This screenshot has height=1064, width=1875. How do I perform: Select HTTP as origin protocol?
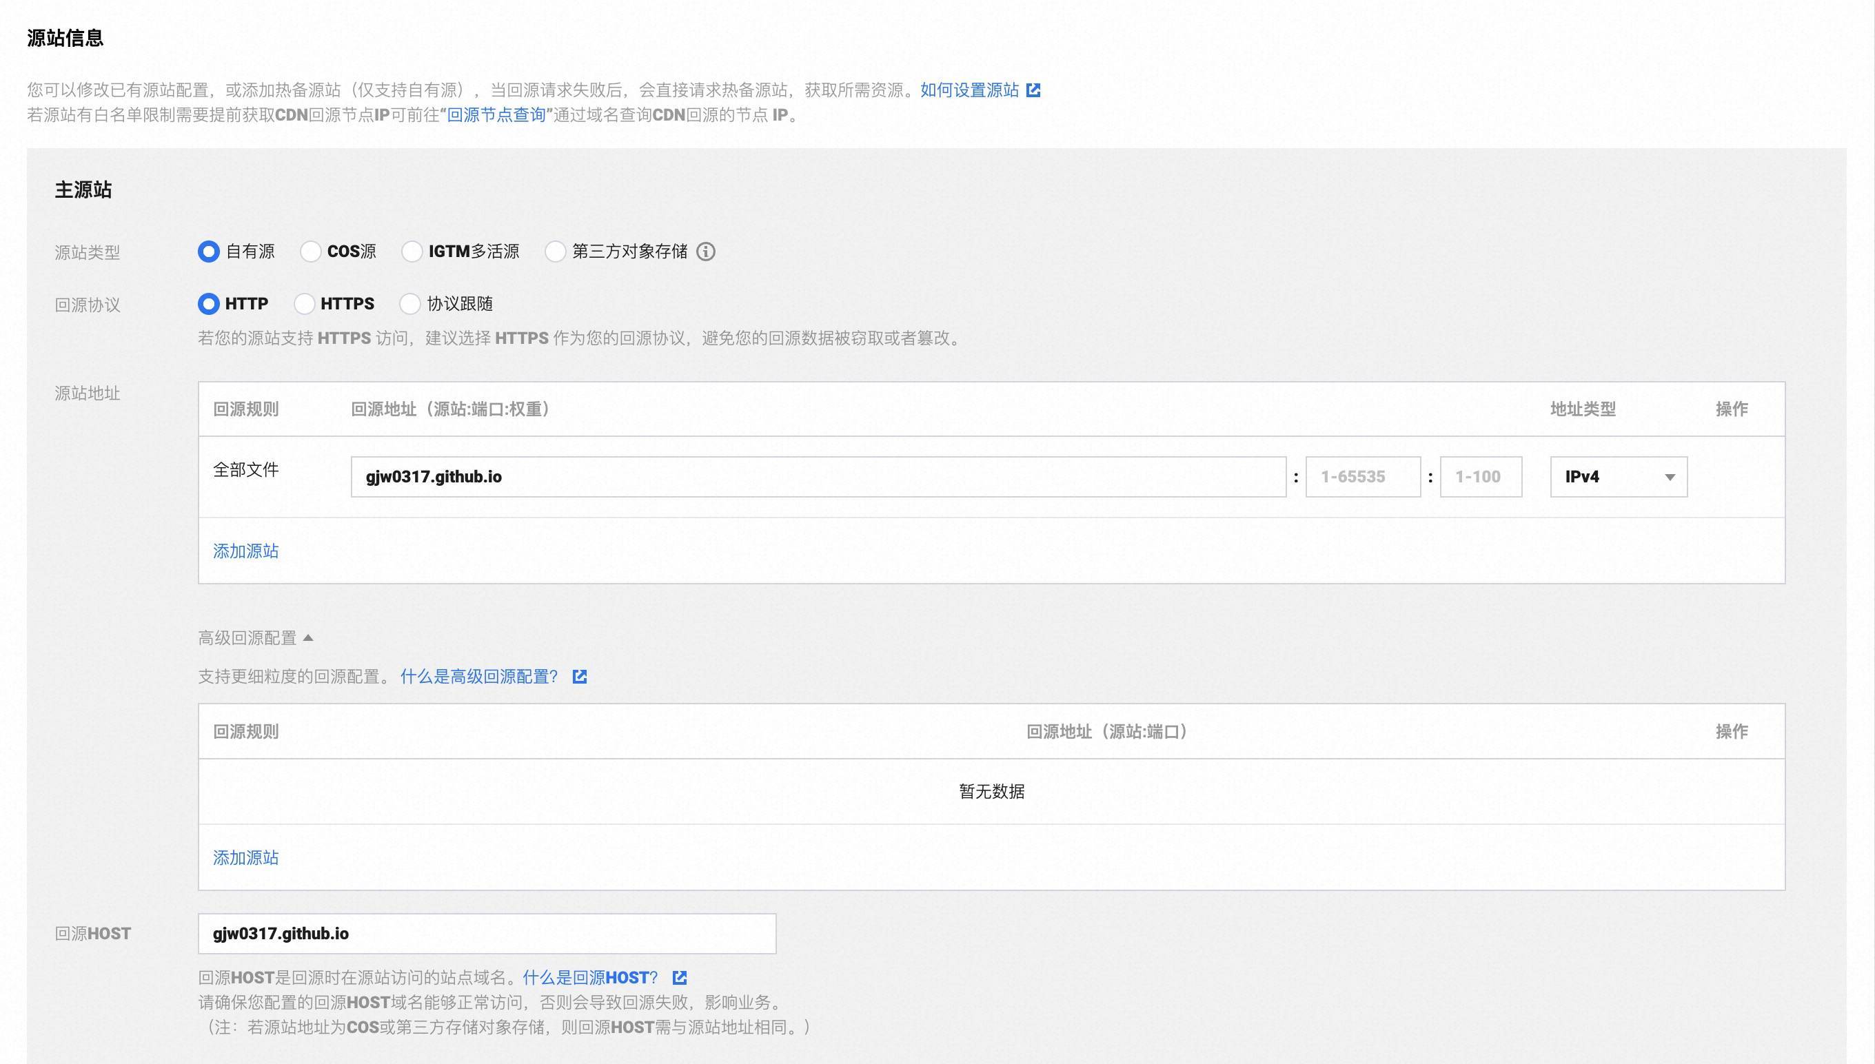coord(209,304)
